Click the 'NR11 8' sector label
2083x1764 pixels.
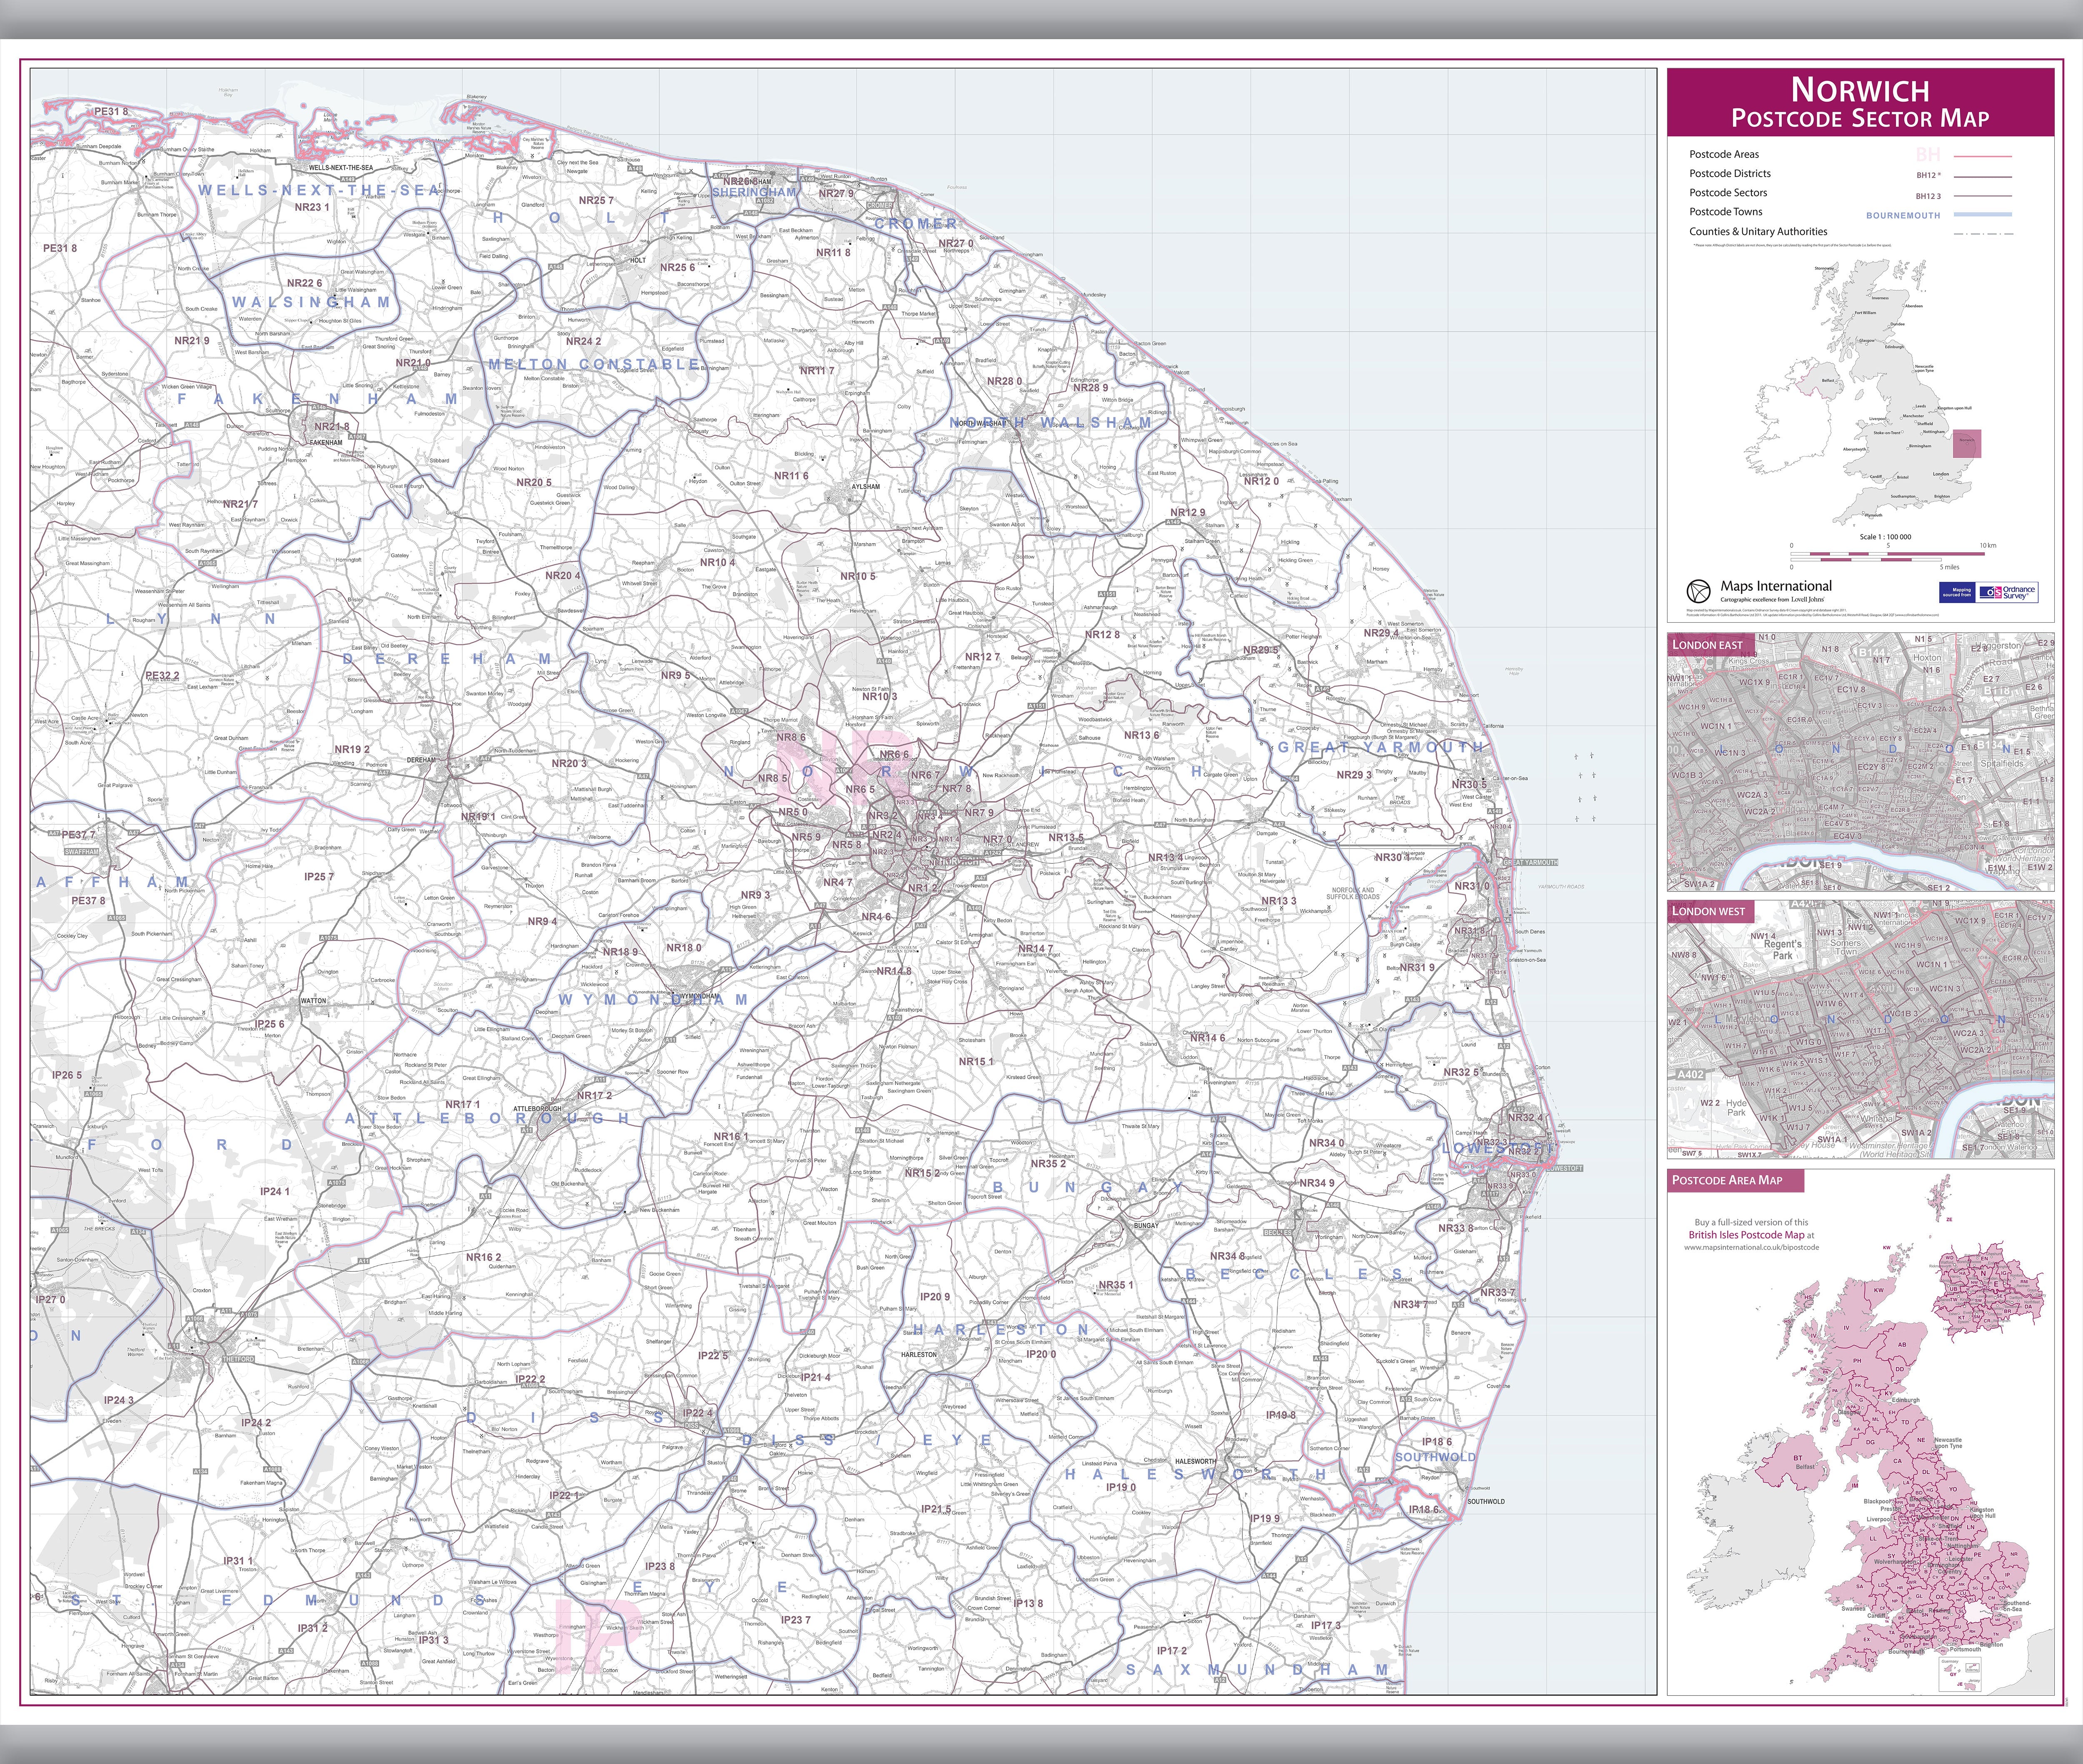833,253
